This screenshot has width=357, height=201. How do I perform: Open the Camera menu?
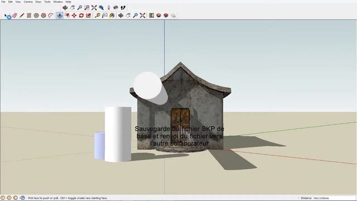pos(28,2)
